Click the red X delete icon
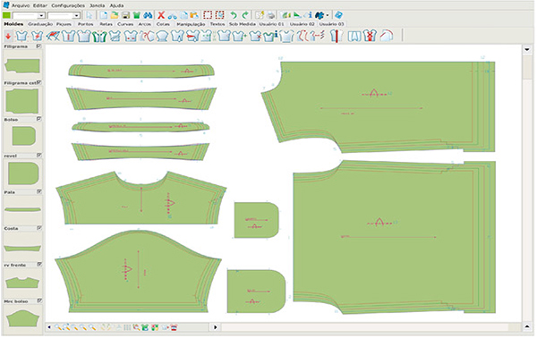The image size is (537, 338). pyautogui.click(x=161, y=15)
